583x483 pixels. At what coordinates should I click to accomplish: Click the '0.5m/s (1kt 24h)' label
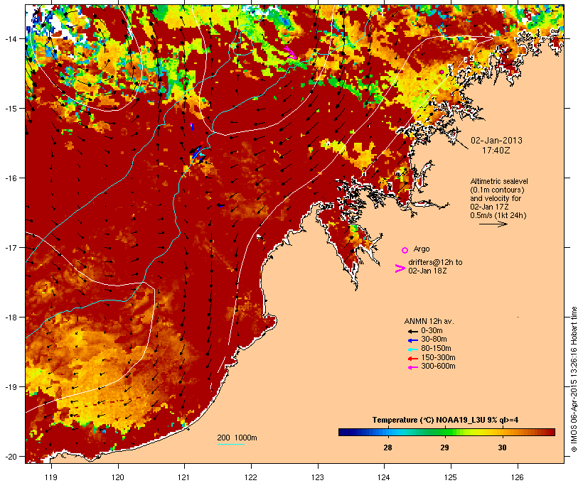click(x=498, y=215)
